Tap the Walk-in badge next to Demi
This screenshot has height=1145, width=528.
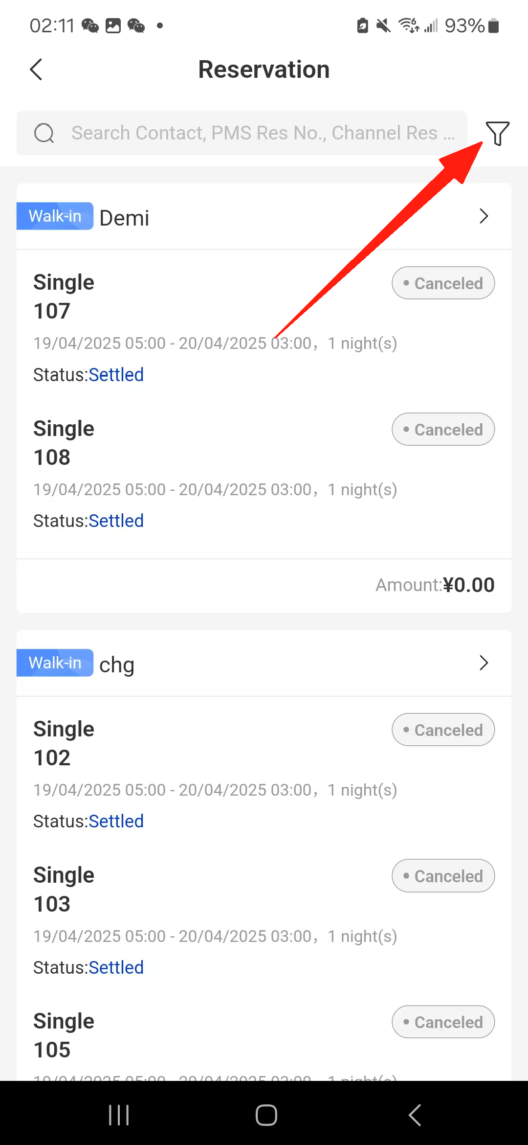click(x=55, y=216)
